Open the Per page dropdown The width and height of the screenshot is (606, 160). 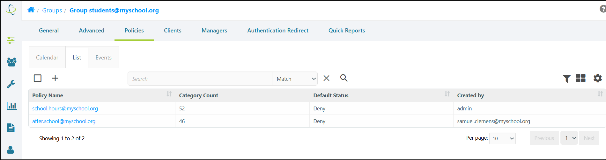tap(502, 138)
